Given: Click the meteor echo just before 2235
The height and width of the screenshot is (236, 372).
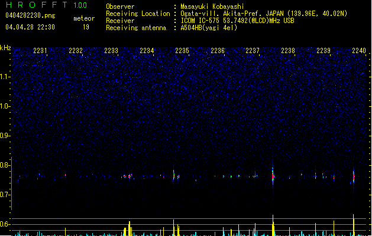Looking at the screenshot, I should [x=174, y=176].
